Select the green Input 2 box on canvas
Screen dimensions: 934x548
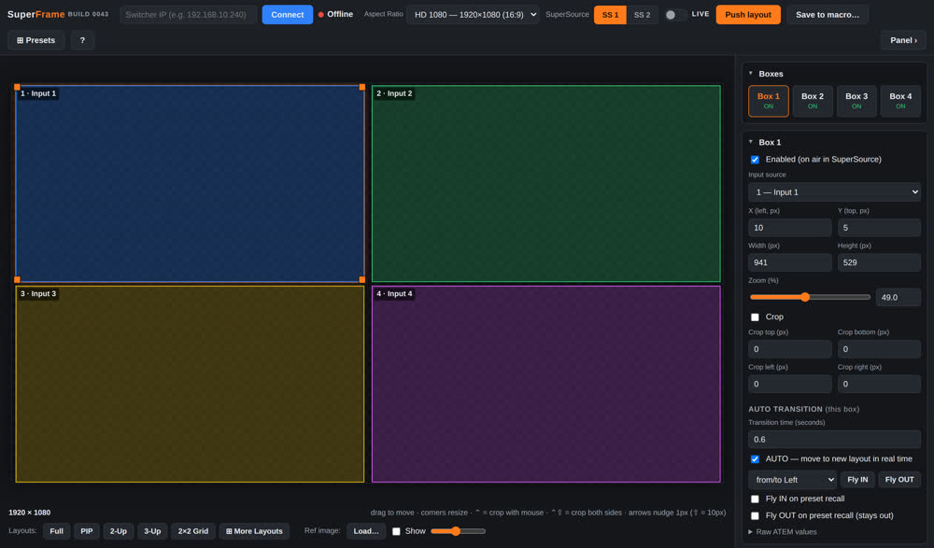click(x=545, y=184)
